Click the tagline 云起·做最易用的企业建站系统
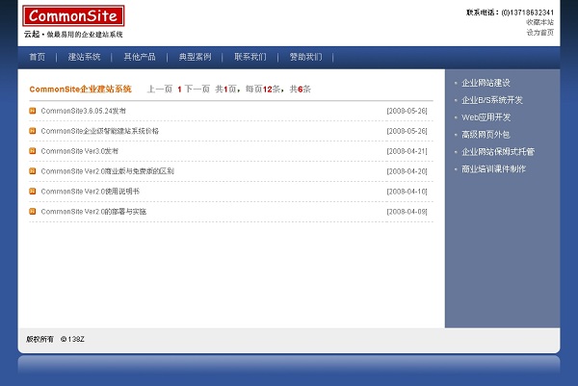Image resolution: width=578 pixels, height=386 pixels. 73,35
